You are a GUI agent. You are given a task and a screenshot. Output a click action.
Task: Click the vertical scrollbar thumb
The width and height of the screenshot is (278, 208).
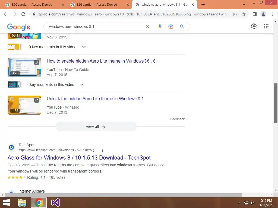(276, 103)
